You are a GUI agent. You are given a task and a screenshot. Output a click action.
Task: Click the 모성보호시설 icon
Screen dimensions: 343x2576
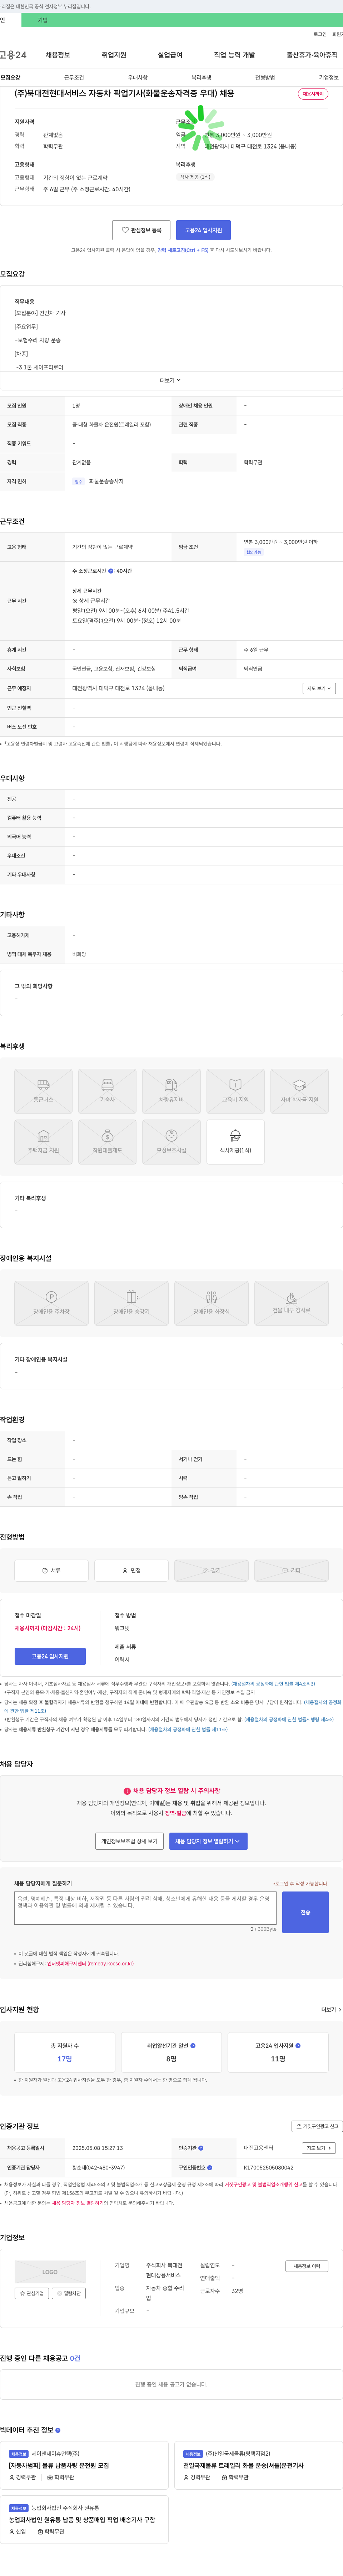(x=171, y=1142)
